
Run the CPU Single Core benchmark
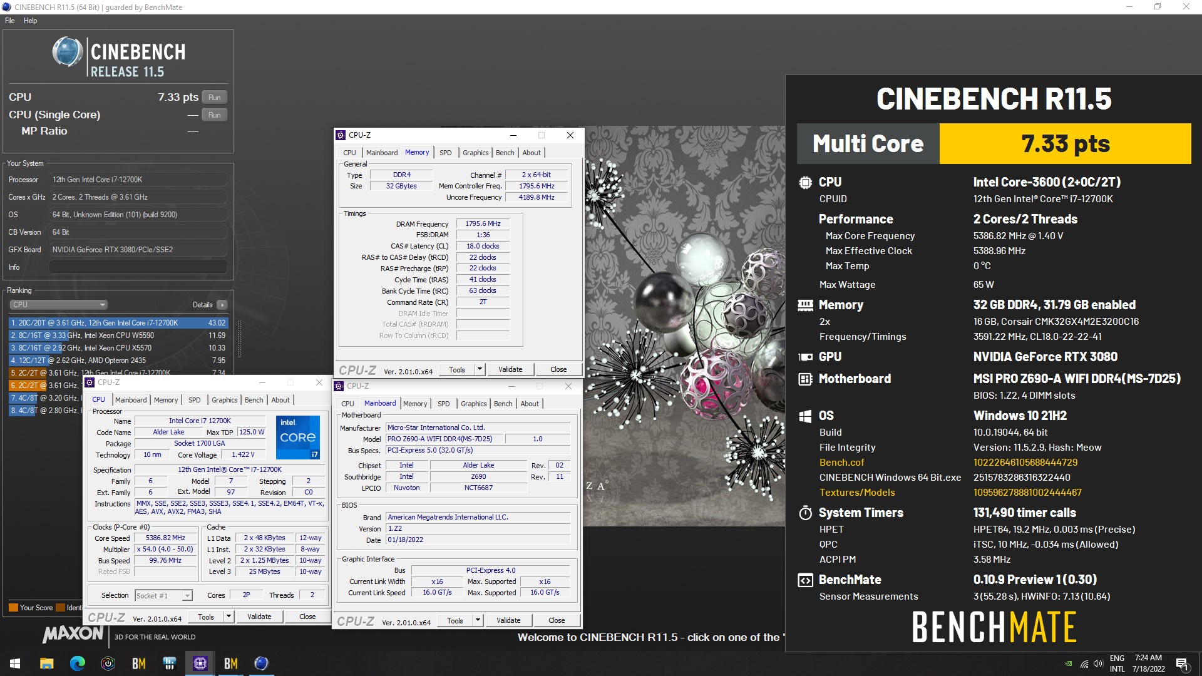click(x=215, y=115)
